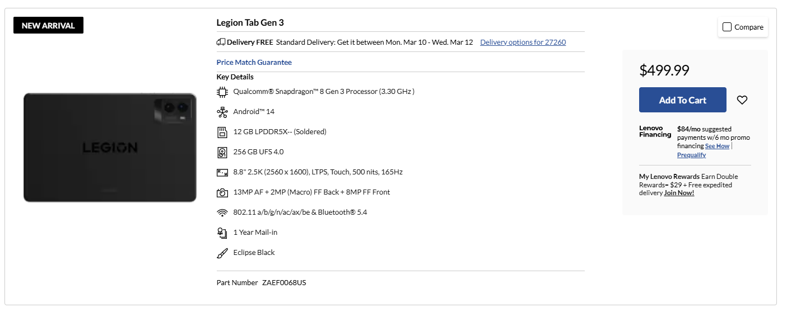Image resolution: width=787 pixels, height=317 pixels.
Task: Add item to wishlist with heart icon
Action: pyautogui.click(x=742, y=100)
